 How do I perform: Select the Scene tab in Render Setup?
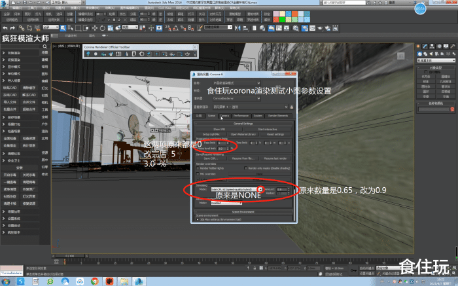coord(211,116)
